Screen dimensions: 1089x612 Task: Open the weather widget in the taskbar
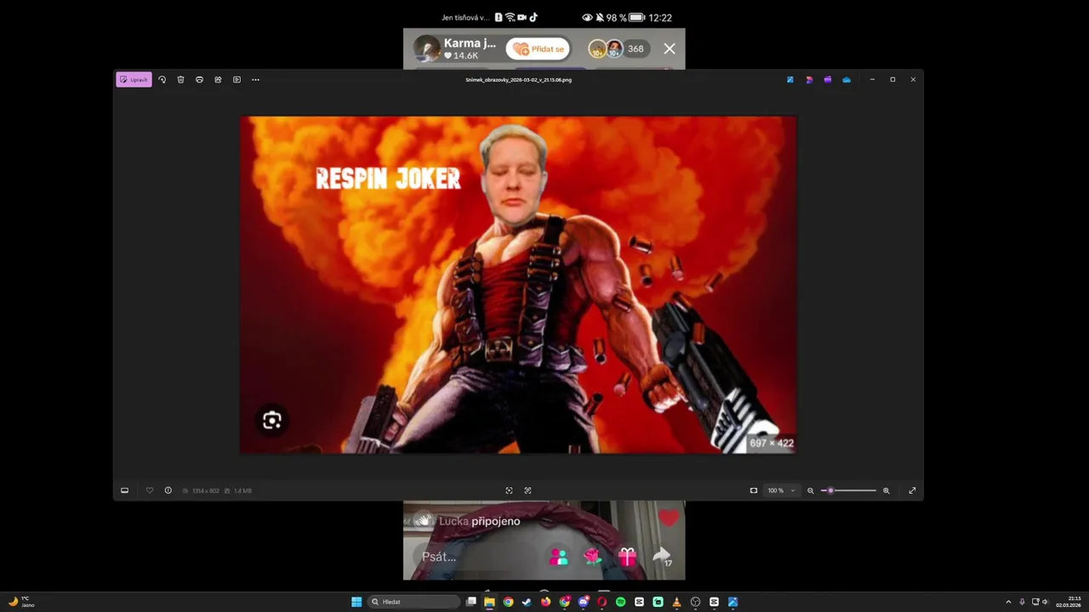pos(20,602)
